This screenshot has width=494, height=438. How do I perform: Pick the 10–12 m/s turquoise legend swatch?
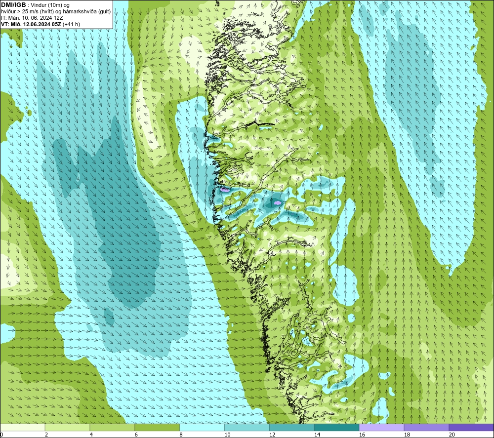(x=247, y=427)
